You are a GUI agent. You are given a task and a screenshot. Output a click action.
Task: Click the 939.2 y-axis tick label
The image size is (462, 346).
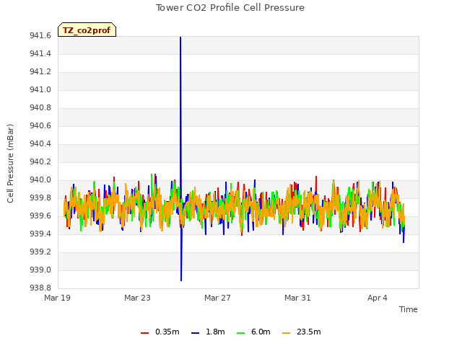pyautogui.click(x=40, y=252)
